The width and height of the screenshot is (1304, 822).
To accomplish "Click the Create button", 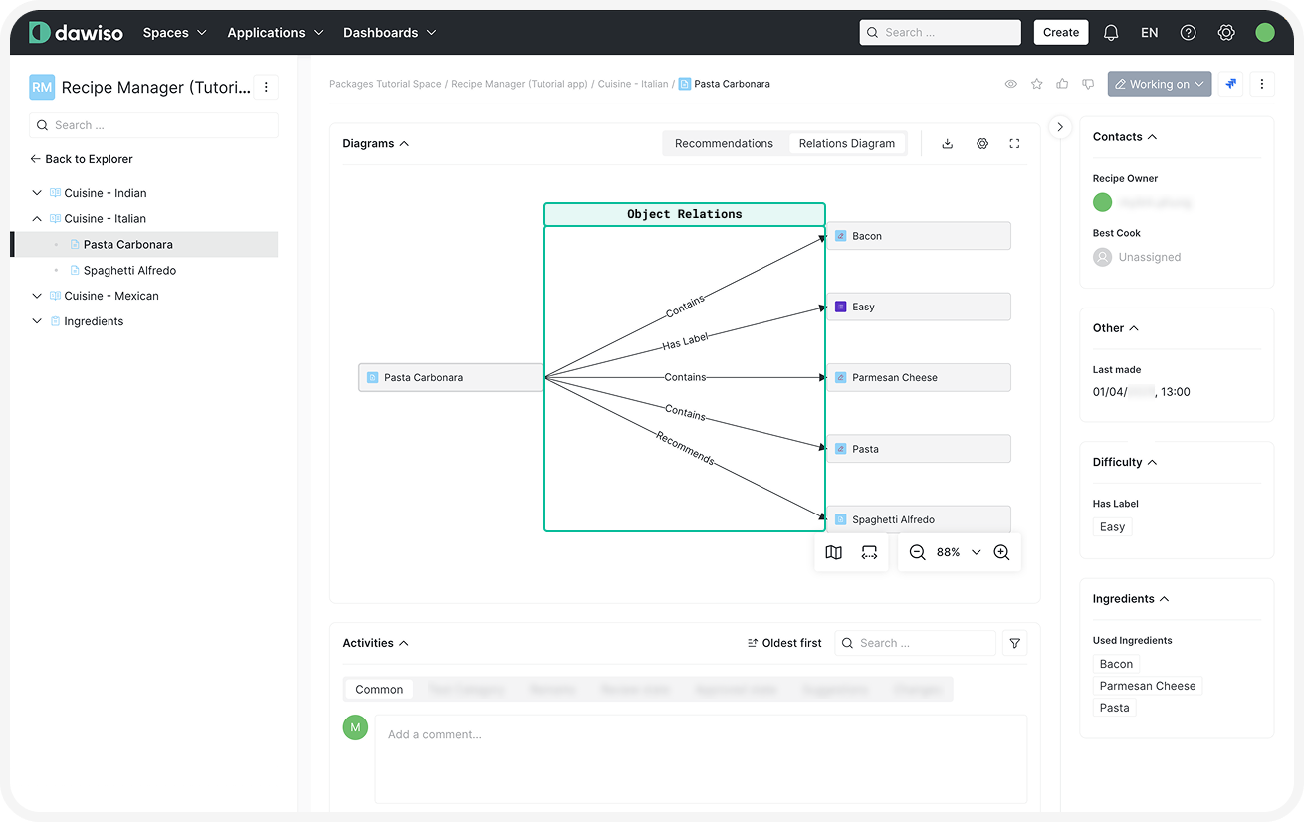I will (x=1060, y=33).
